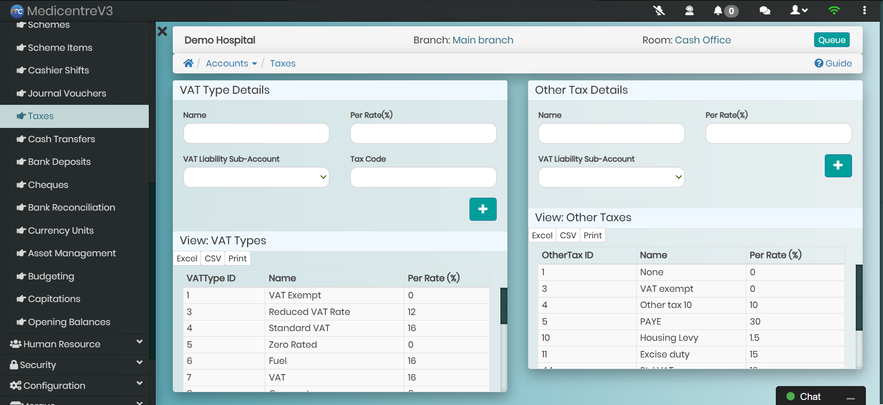883x405 pixels.
Task: Click the home icon in breadcrumb
Action: (x=188, y=63)
